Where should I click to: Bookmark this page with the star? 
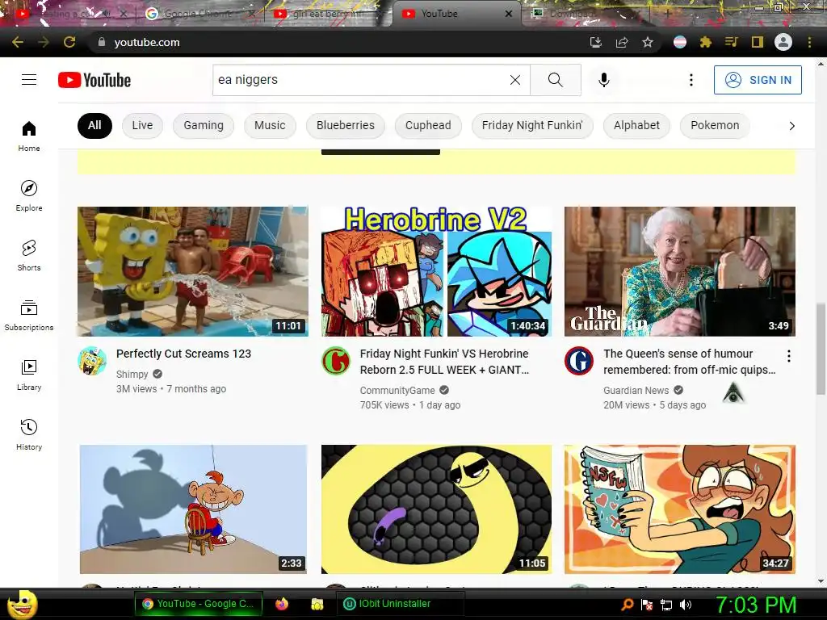point(648,42)
